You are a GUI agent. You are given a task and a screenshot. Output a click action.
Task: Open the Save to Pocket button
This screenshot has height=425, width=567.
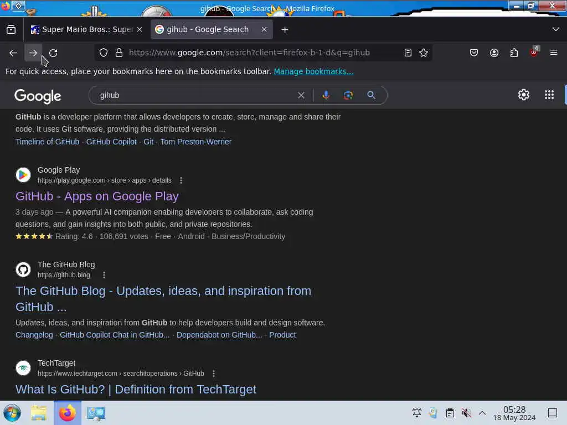coord(474,53)
